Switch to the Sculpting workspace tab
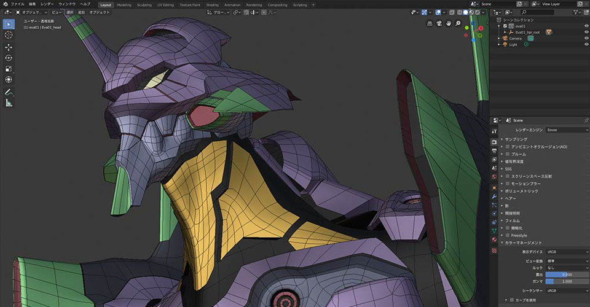The width and height of the screenshot is (590, 307). click(x=144, y=5)
